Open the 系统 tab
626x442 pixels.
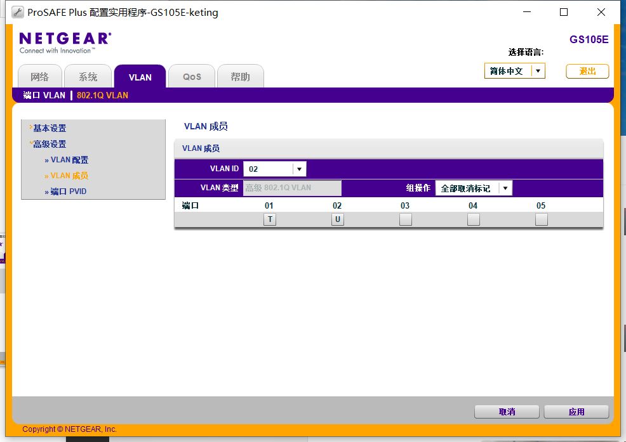point(88,77)
